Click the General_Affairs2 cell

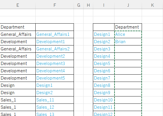55,49
